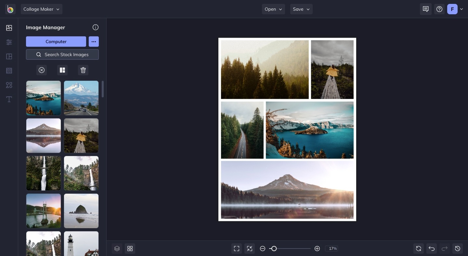Click the zoom out minus button

[263, 249]
